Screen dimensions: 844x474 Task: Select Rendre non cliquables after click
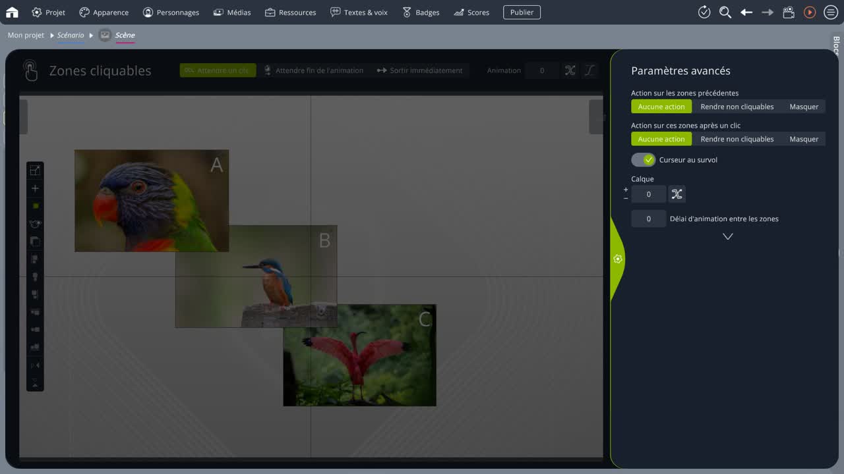pos(737,139)
